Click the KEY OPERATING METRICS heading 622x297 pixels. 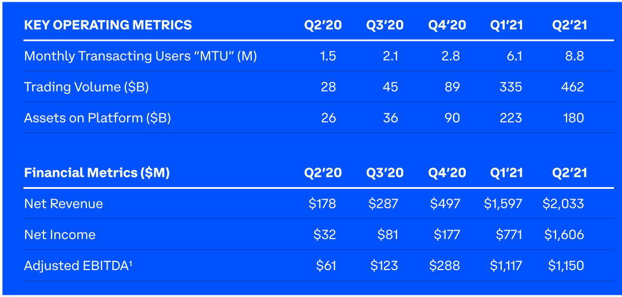click(108, 25)
